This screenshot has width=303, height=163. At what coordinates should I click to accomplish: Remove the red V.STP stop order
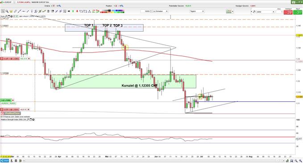click(29, 109)
